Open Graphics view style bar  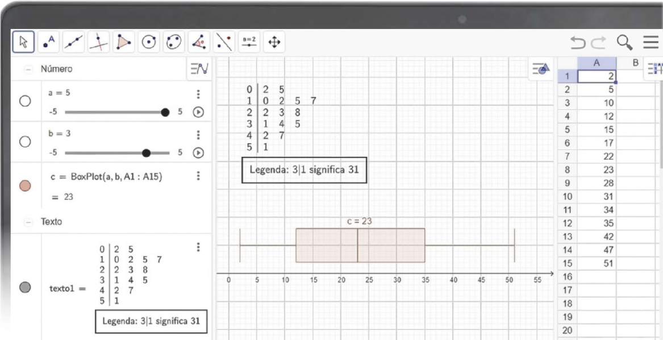pyautogui.click(x=541, y=69)
